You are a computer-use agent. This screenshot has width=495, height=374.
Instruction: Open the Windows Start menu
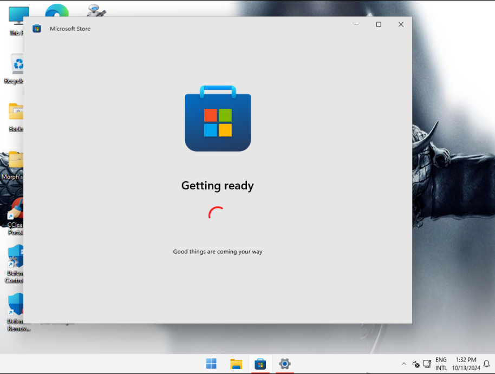211,364
